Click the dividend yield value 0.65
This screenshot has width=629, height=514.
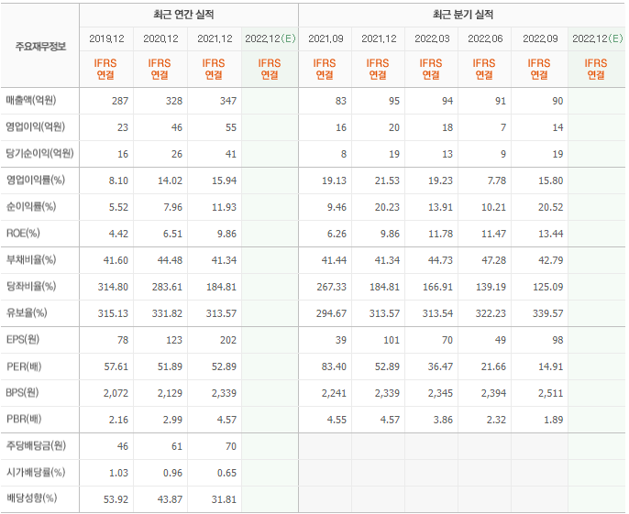tap(226, 473)
